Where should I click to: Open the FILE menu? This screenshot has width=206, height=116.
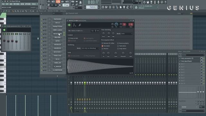(x=3, y=4)
